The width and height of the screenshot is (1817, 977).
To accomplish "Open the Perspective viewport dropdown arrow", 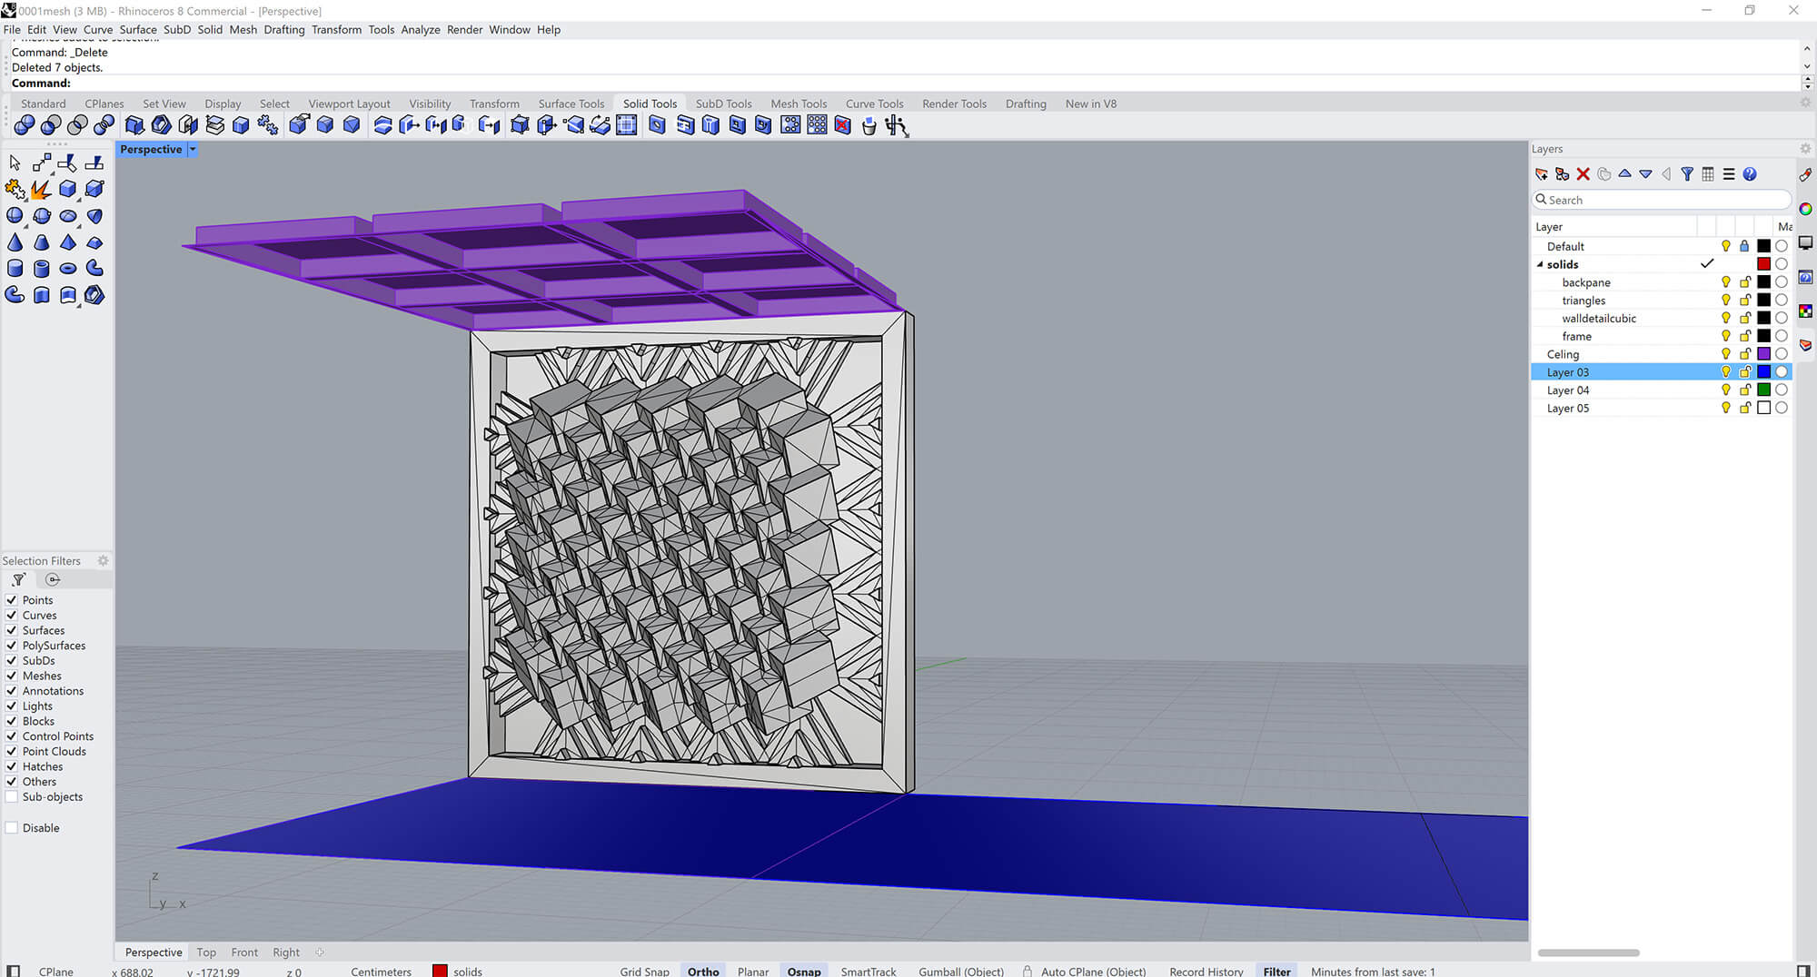I will pyautogui.click(x=193, y=150).
